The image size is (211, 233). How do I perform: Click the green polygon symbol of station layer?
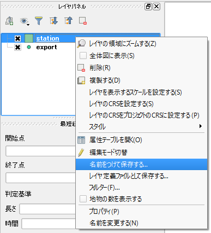tap(29, 38)
